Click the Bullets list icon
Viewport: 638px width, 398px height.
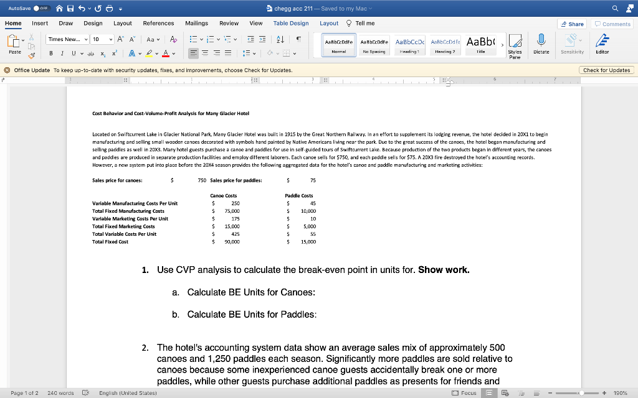point(193,39)
